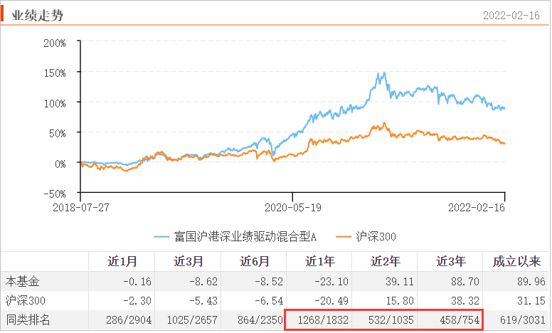Click the 200% y-axis label
552x333 pixels.
(55, 43)
